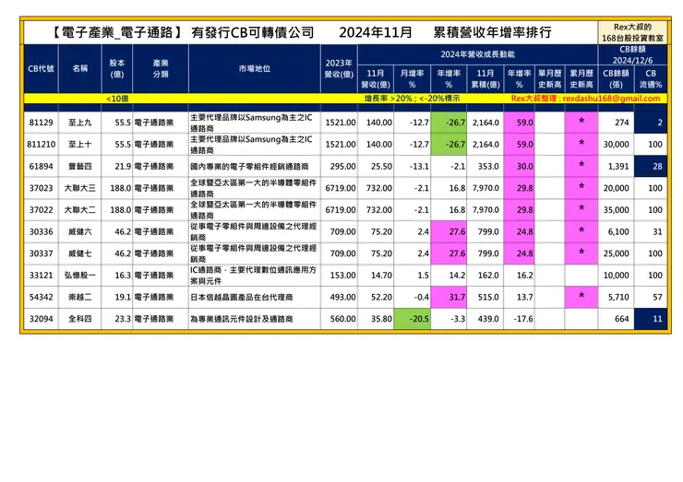
Task: Click the name cell 大聯大三
Action: 80,188
